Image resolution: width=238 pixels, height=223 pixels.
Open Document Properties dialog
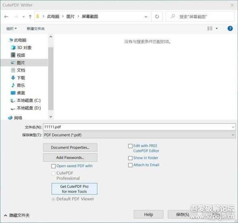pyautogui.click(x=70, y=147)
